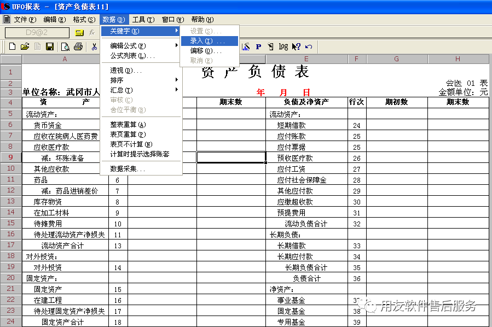Expand the 汇总(T) submenu

pos(141,90)
